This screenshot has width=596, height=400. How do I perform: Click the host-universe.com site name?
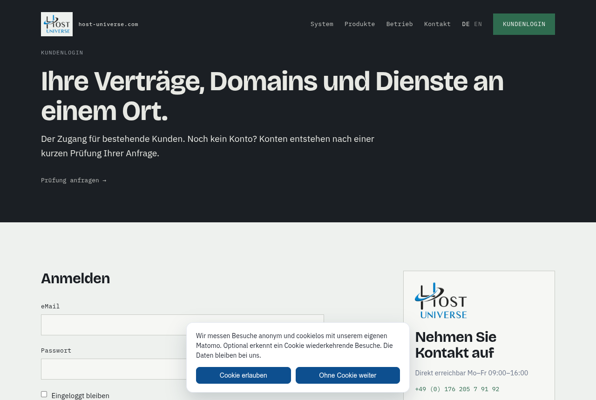[x=108, y=24]
